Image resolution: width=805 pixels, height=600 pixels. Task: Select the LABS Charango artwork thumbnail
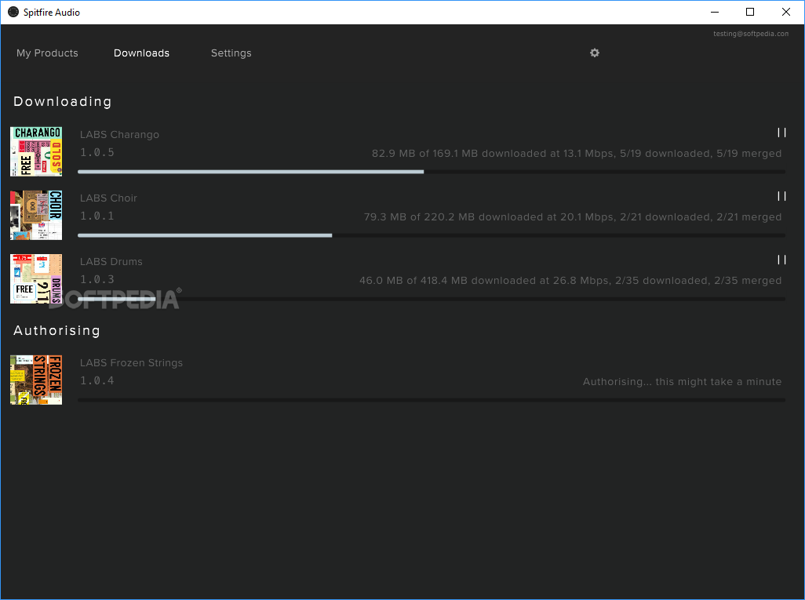coord(36,151)
